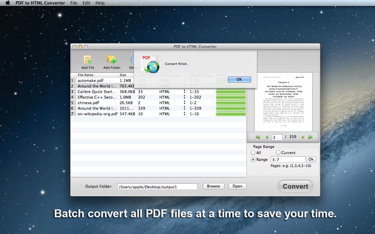
Task: Click the File Name column header
Action: [x=97, y=75]
